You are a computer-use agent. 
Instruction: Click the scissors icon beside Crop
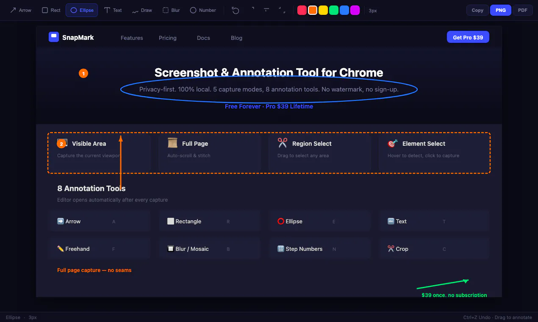tap(391, 249)
